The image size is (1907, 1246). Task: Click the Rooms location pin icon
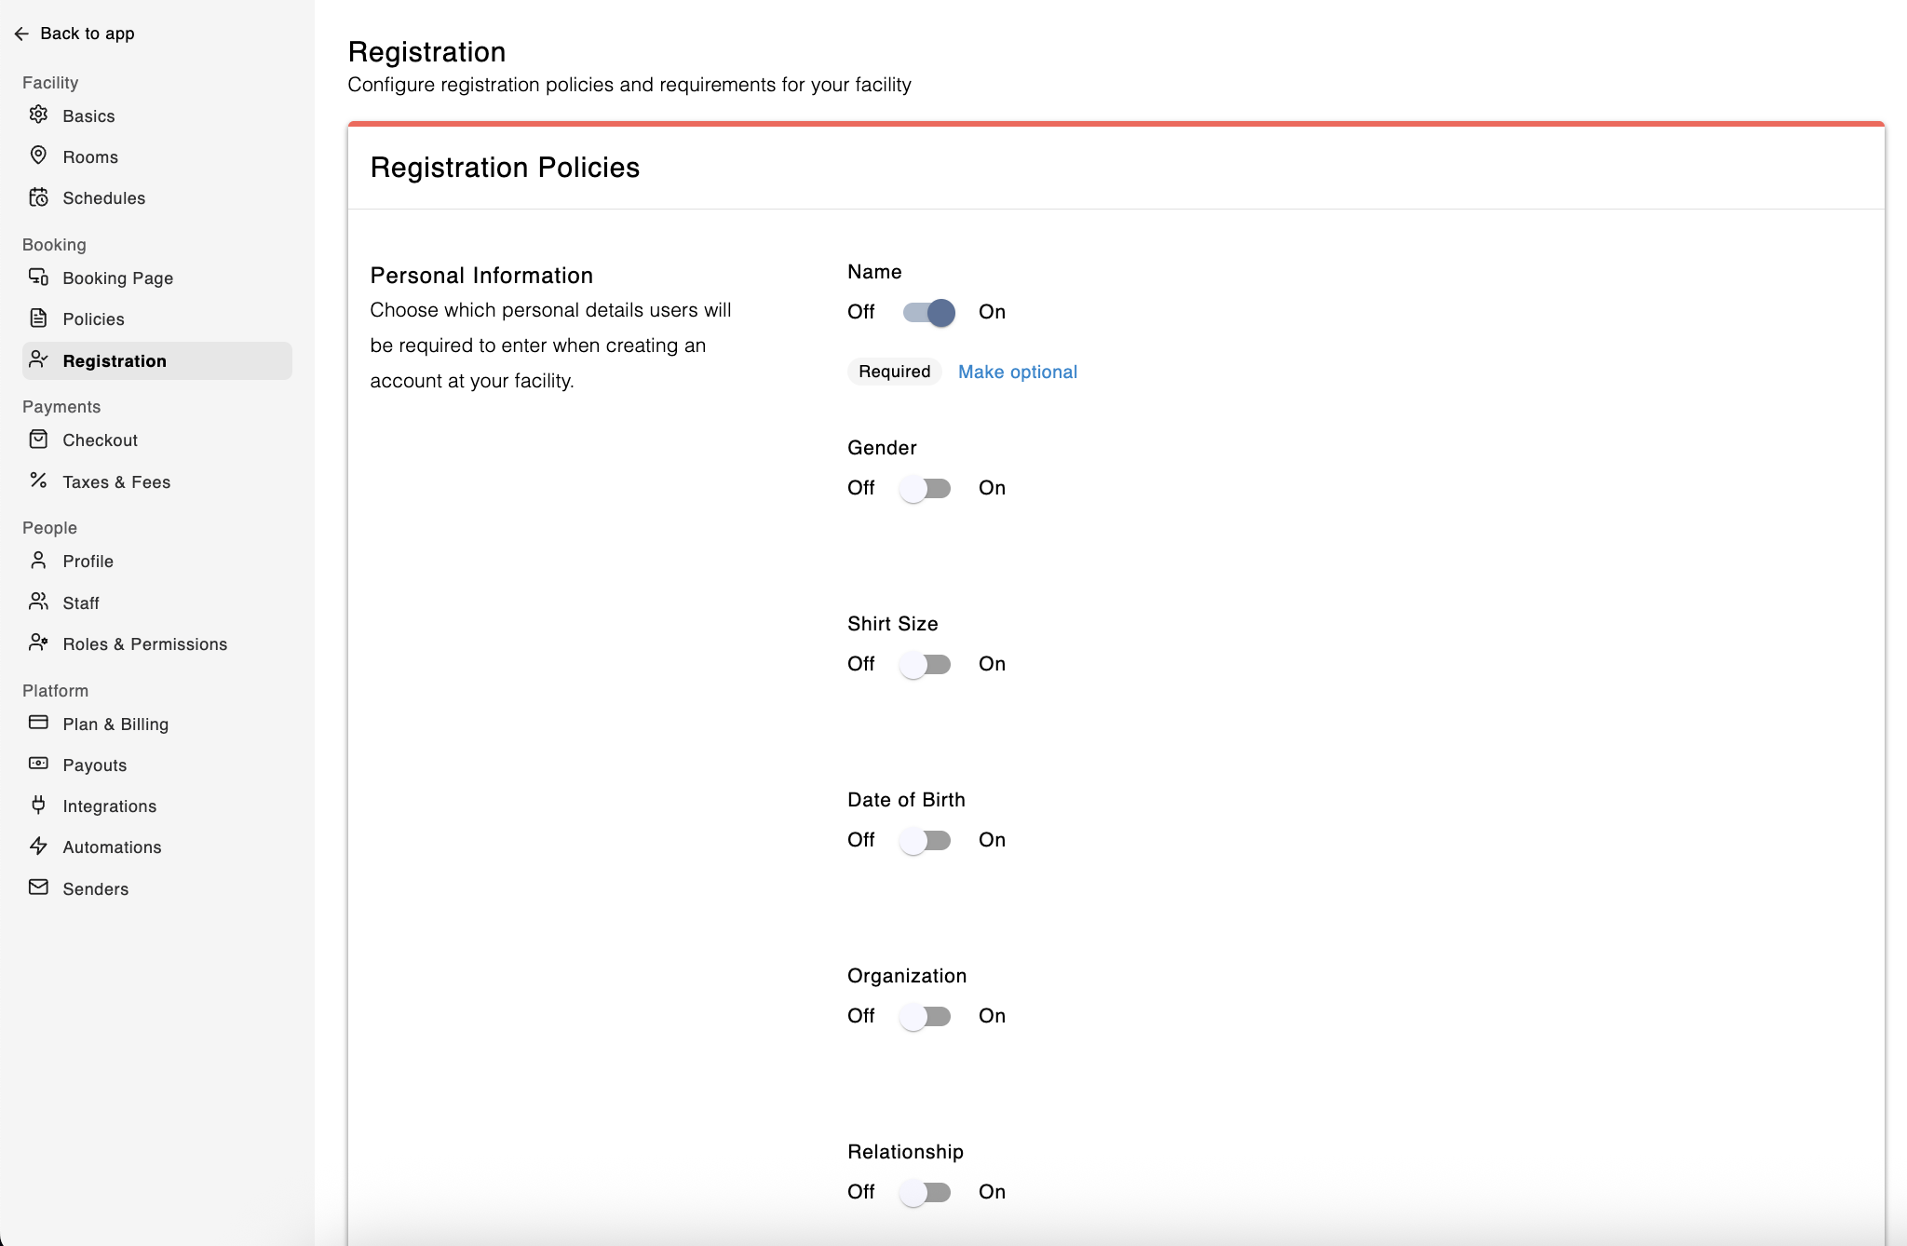(38, 156)
